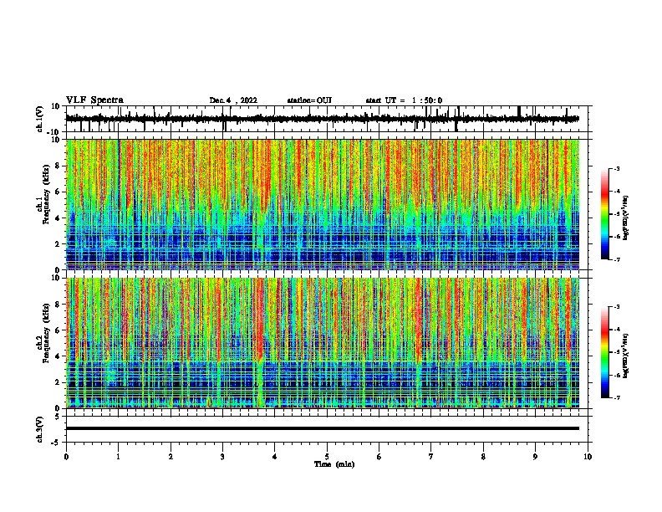Click the ch.2 spectrogram panel
The height and width of the screenshot is (512, 662).
[x=322, y=343]
